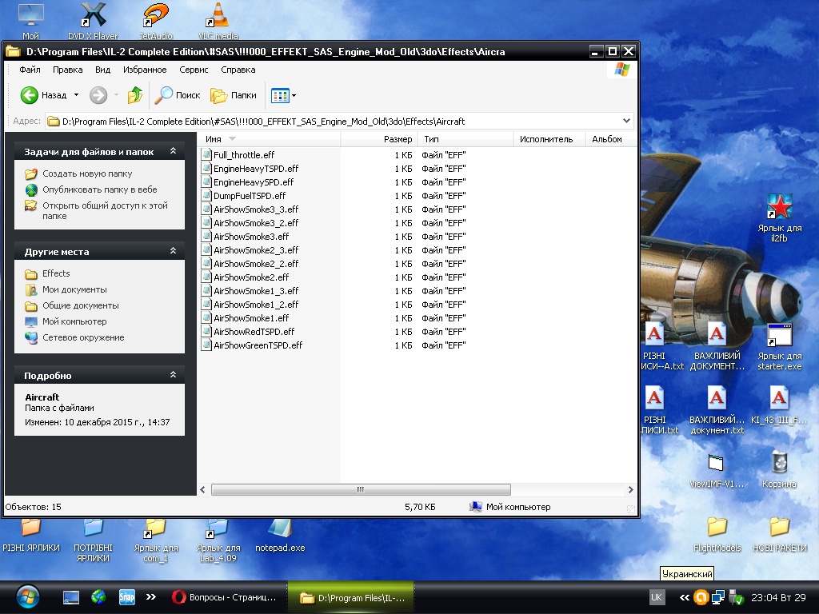The height and width of the screenshot is (614, 819).
Task: Collapse the 'Задачи для файлов и папок' panel
Action: pos(173,151)
